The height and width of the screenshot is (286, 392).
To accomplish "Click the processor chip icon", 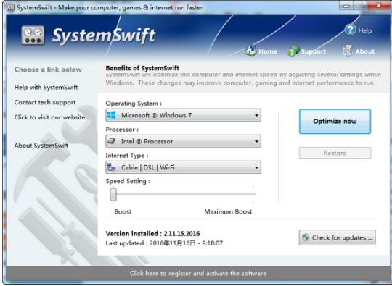I will 112,141.
